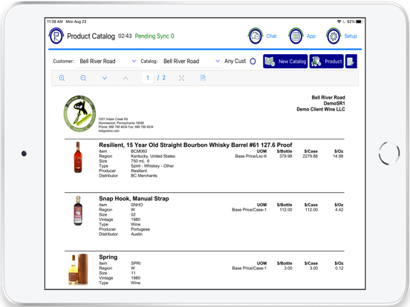Click the iPad home button
Image resolution: width=410 pixels, height=307 pixels.
(x=389, y=153)
